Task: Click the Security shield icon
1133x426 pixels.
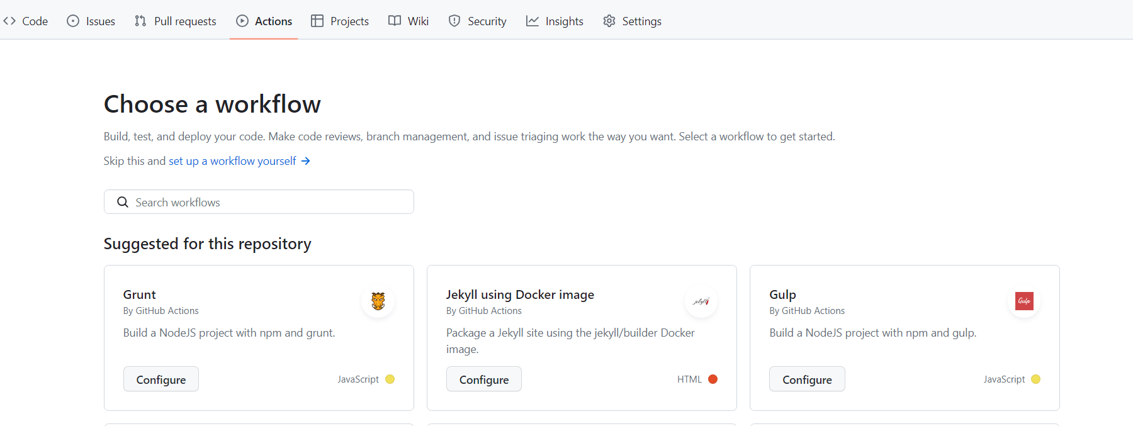Action: [x=454, y=21]
